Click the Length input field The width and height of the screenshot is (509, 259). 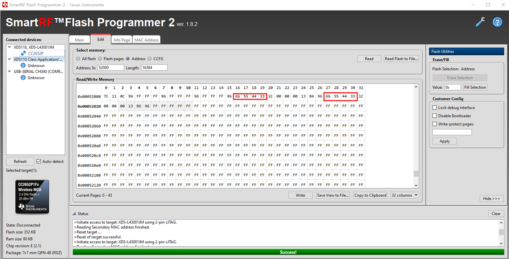pos(154,67)
